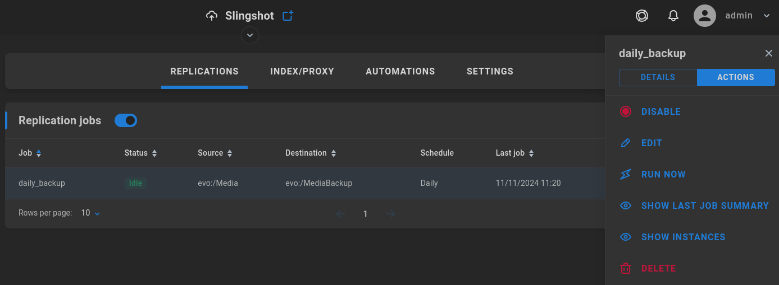Show the last job summary
Image resolution: width=779 pixels, height=285 pixels.
(705, 205)
